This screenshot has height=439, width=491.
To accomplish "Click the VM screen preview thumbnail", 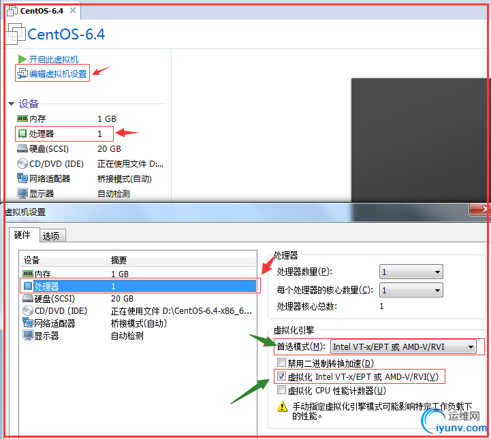I will (x=419, y=140).
